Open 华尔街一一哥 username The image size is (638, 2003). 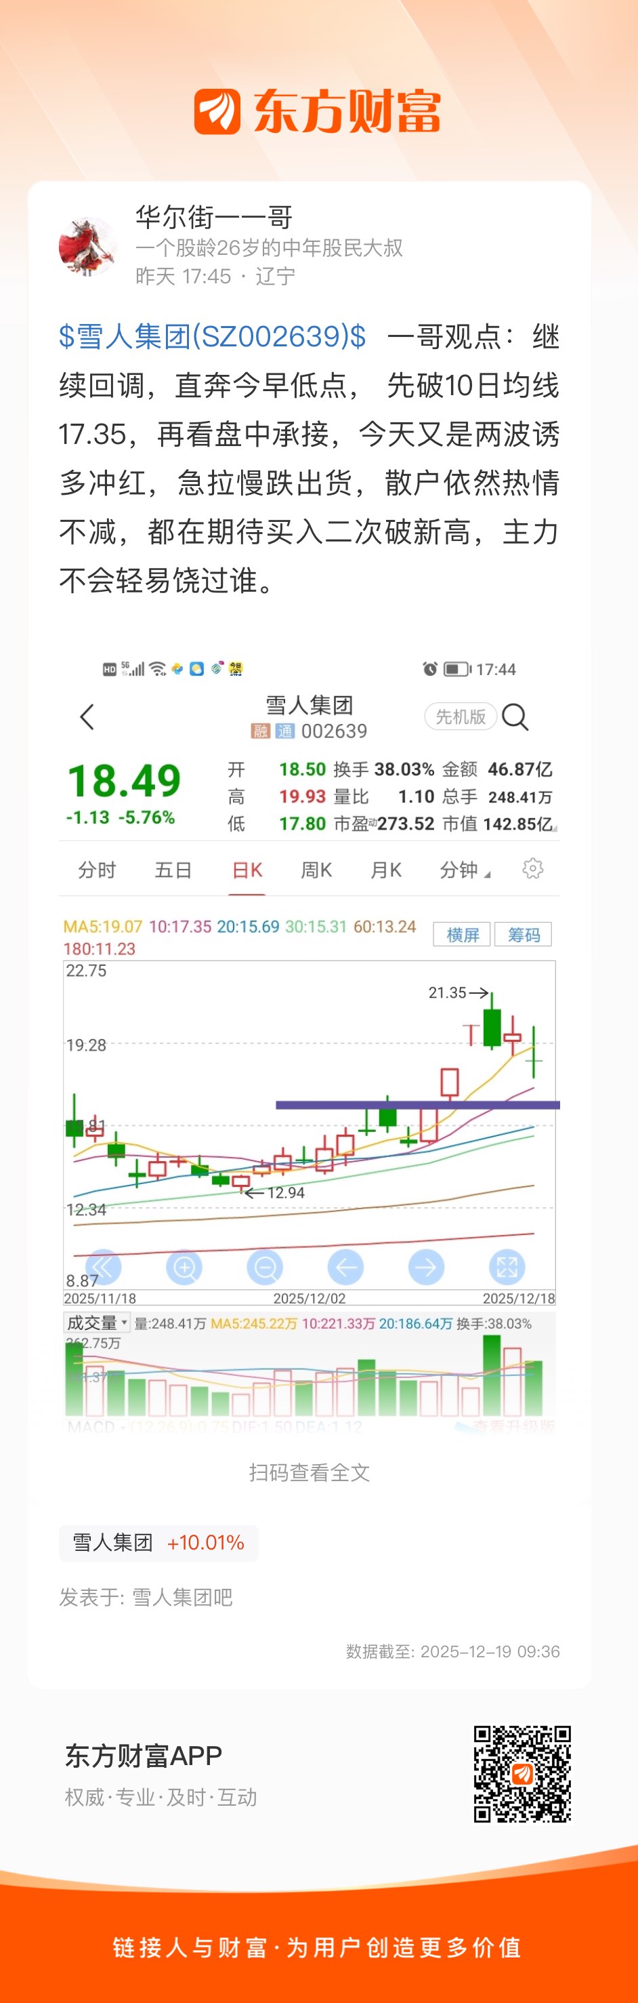click(214, 217)
